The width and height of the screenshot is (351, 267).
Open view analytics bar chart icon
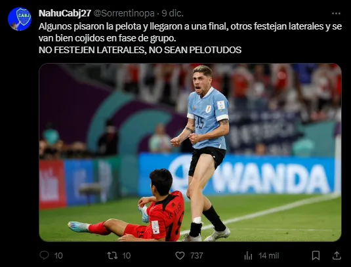(x=248, y=256)
